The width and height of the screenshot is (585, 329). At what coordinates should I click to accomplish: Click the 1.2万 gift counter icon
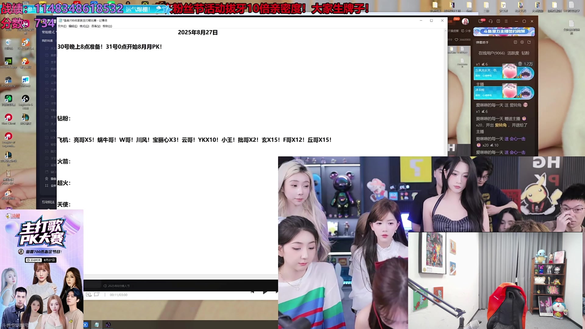(520, 64)
